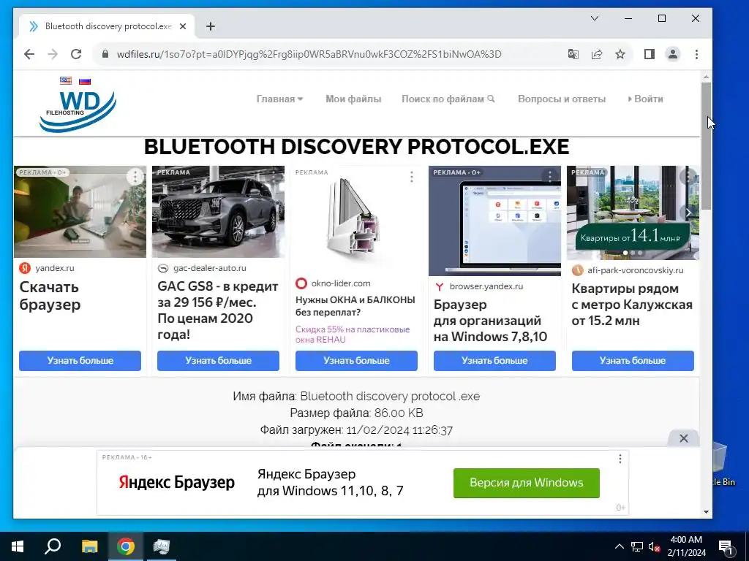Click the lock icon in the address bar
749x561 pixels.
coord(105,54)
